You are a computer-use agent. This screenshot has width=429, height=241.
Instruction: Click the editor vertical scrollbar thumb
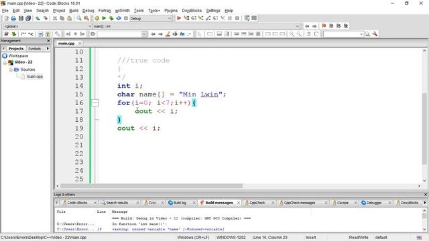424,129
